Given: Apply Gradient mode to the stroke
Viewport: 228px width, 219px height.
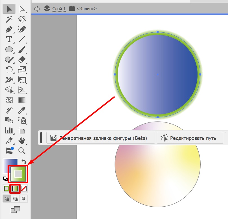Looking at the screenshot, I should [15, 189].
